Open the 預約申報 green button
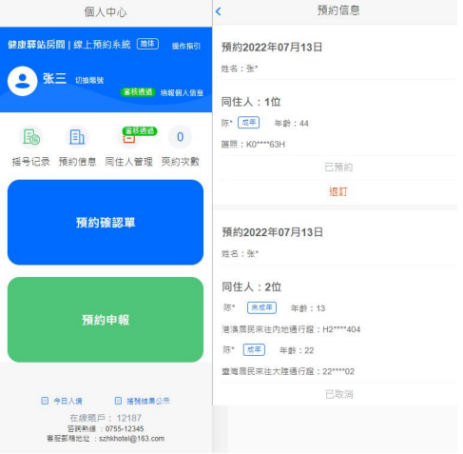The image size is (463, 454). point(106,320)
